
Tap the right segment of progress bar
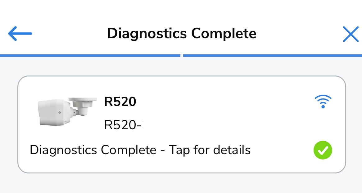click(x=272, y=55)
